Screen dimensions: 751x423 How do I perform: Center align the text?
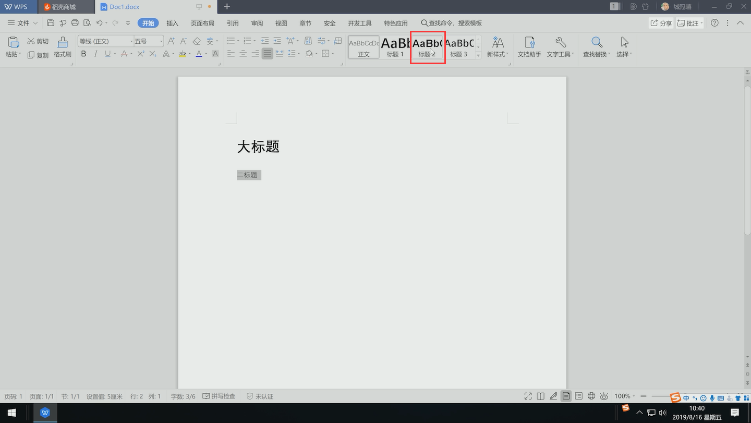243,54
